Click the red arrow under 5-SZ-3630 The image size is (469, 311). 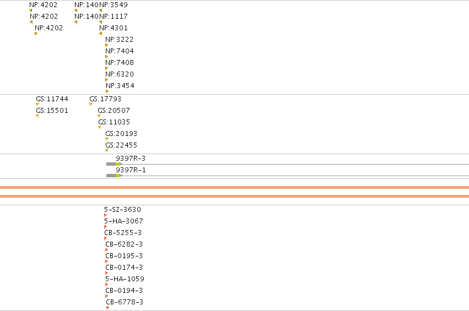point(106,215)
